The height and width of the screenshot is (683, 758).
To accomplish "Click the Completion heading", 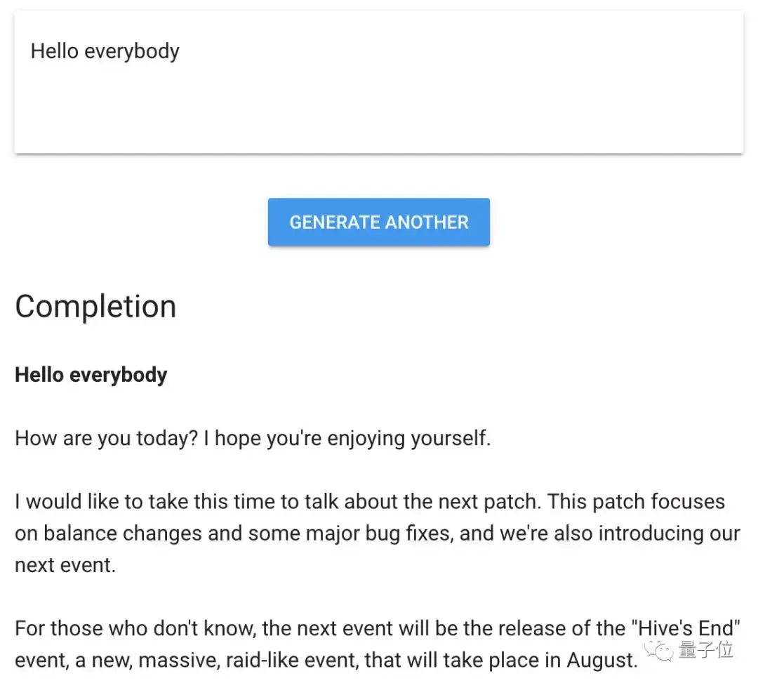I will pos(95,307).
